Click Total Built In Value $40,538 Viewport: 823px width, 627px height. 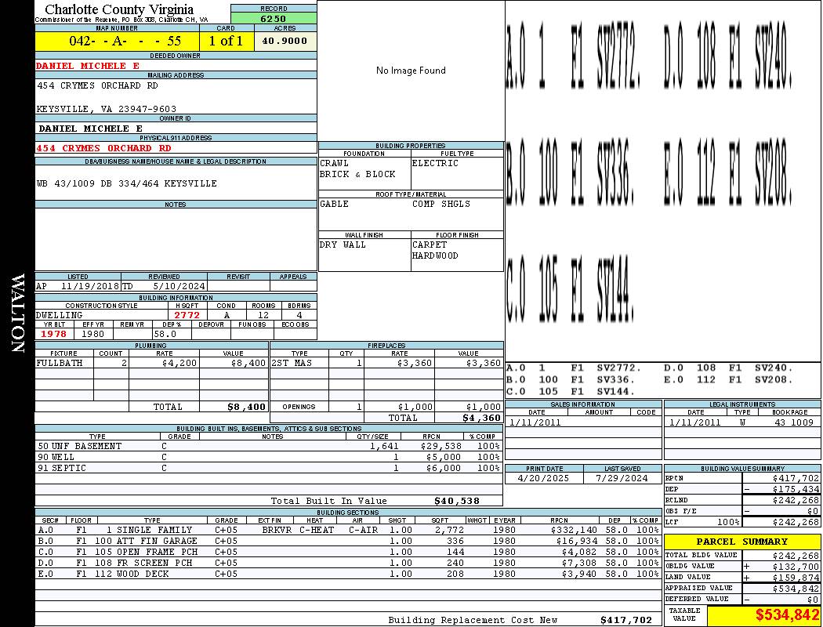tap(457, 501)
